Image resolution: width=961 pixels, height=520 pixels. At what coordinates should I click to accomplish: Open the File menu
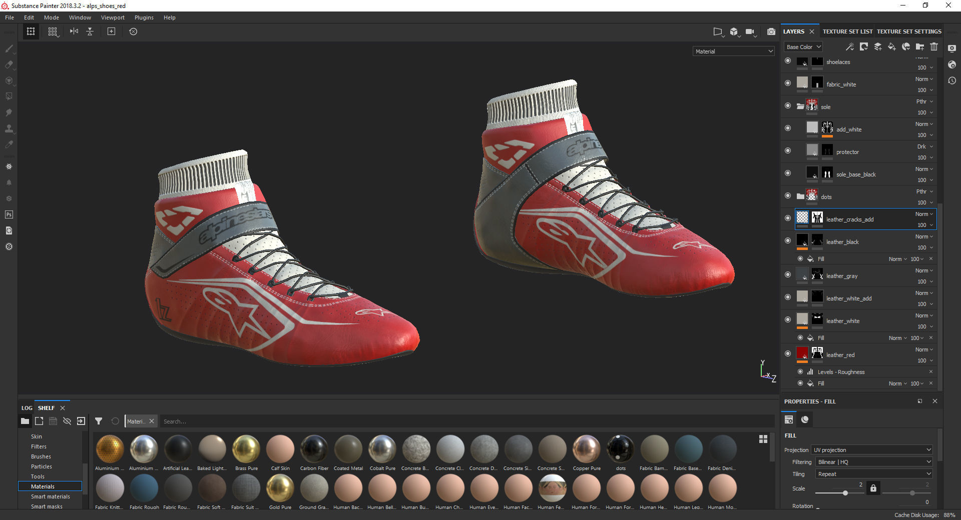point(10,17)
